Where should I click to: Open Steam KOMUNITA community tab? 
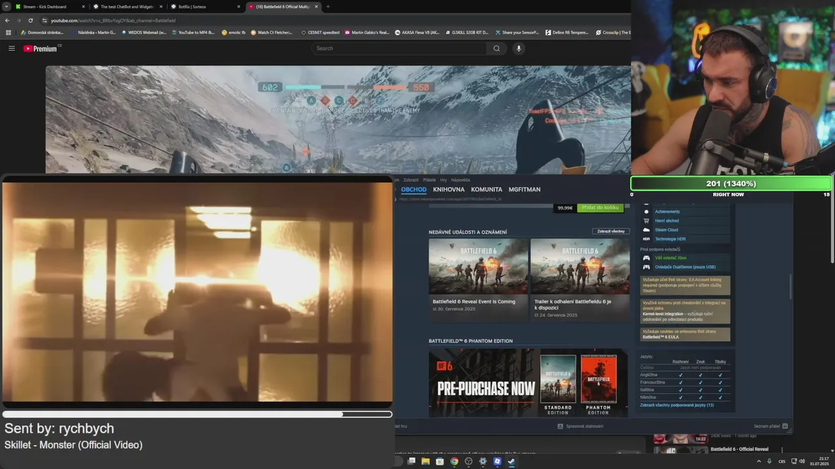pos(487,190)
